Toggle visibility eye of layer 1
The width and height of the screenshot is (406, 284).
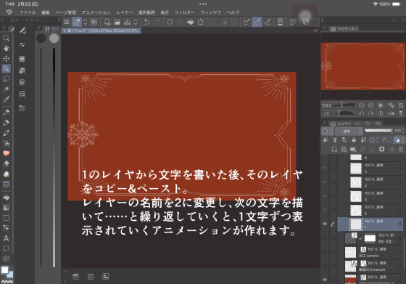tap(325, 224)
